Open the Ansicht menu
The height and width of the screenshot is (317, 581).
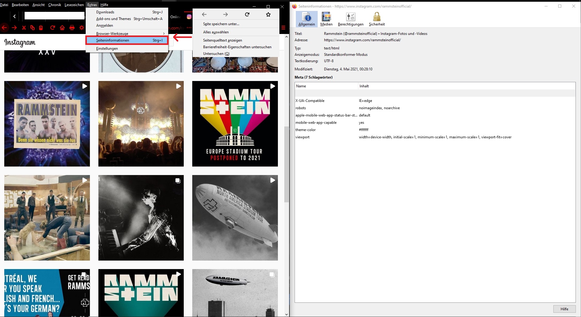pyautogui.click(x=38, y=5)
